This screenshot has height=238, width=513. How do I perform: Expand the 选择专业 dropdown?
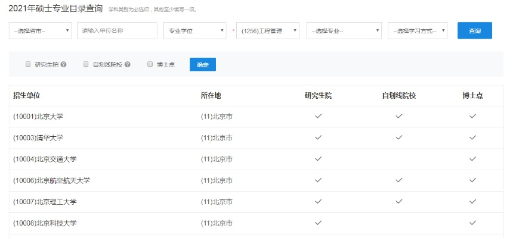coord(344,30)
